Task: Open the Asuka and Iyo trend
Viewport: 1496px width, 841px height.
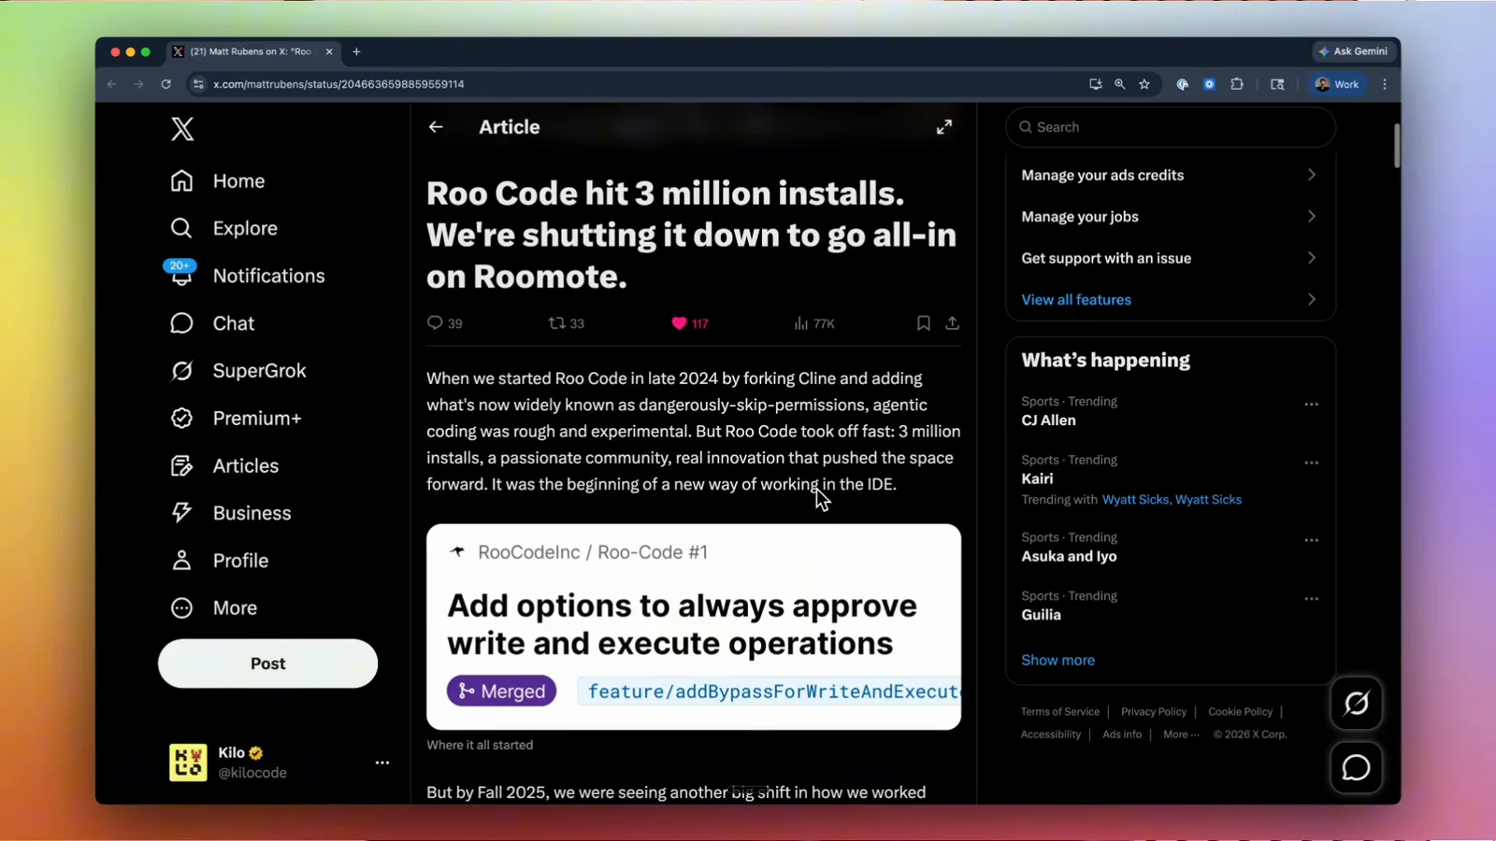Action: pyautogui.click(x=1069, y=557)
